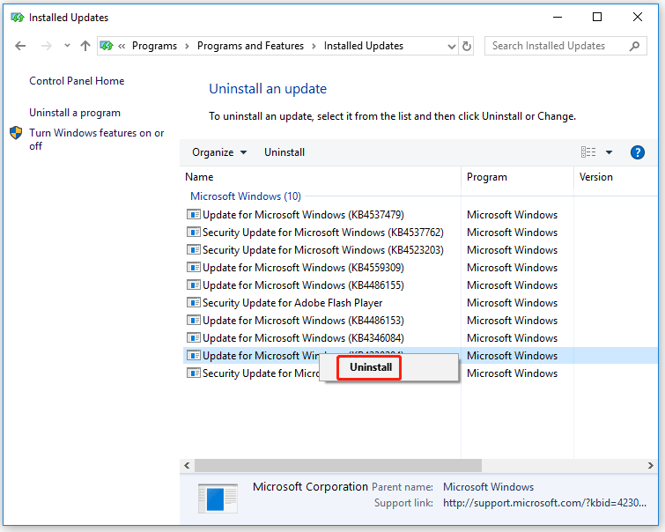665x532 pixels.
Task: Open Uninstall a program link
Action: point(75,113)
